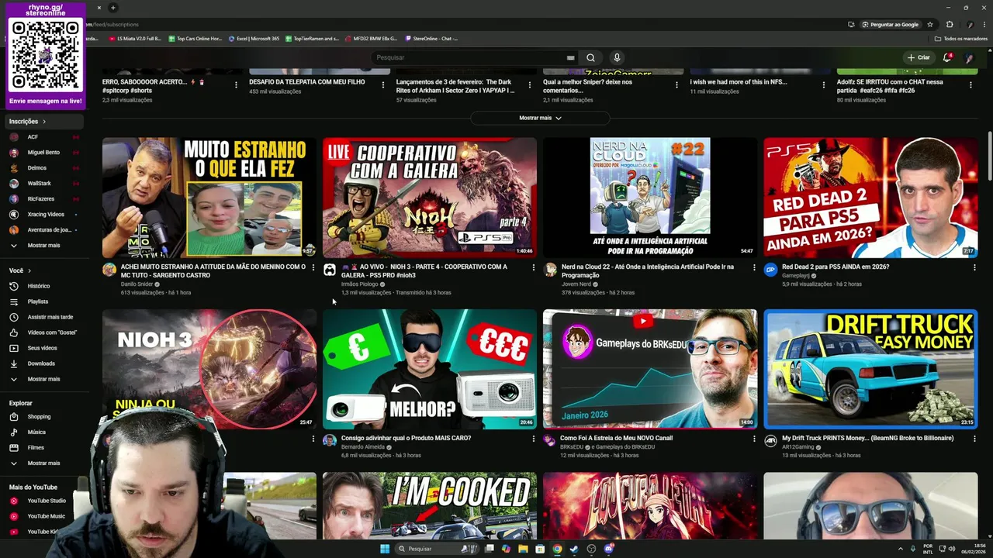The height and width of the screenshot is (558, 993).
Task: Click Perguntar ao Google button
Action: coord(892,24)
